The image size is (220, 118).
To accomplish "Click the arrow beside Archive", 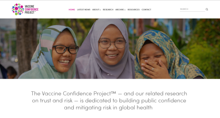I will tap(125, 10).
